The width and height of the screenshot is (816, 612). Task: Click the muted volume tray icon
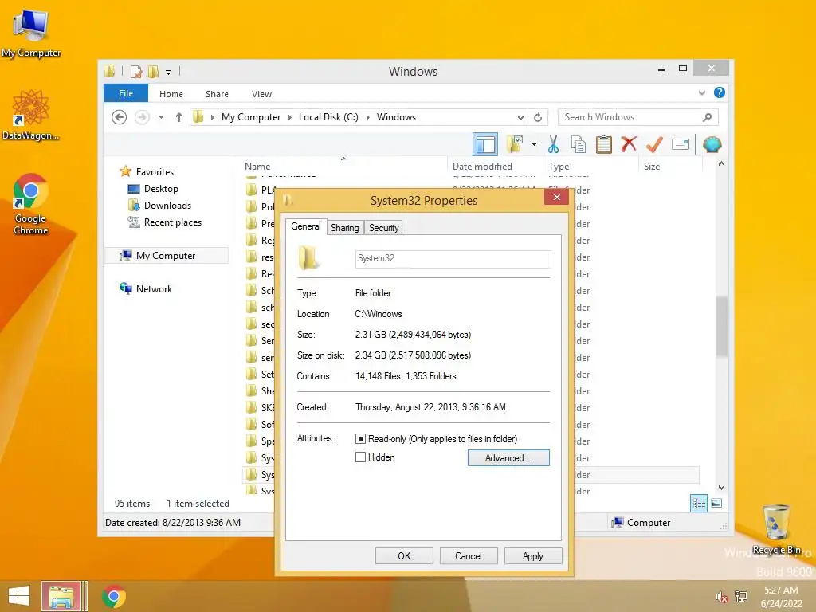click(721, 597)
